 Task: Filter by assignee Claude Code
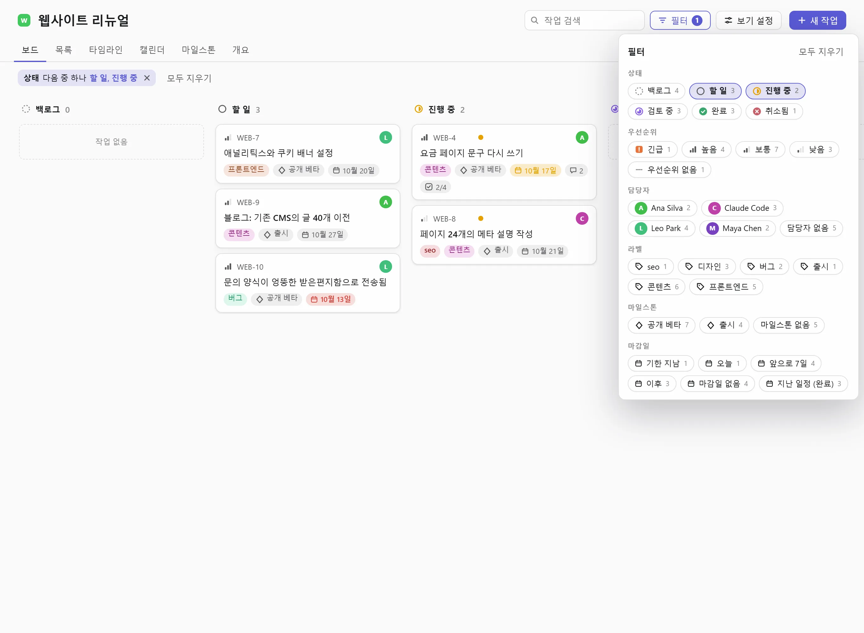click(742, 208)
